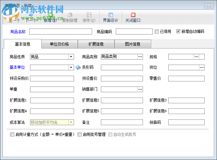The image size is (217, 160).
Task: Click the 扩展信息3 input field
Action: pyautogui.click(x=186, y=100)
